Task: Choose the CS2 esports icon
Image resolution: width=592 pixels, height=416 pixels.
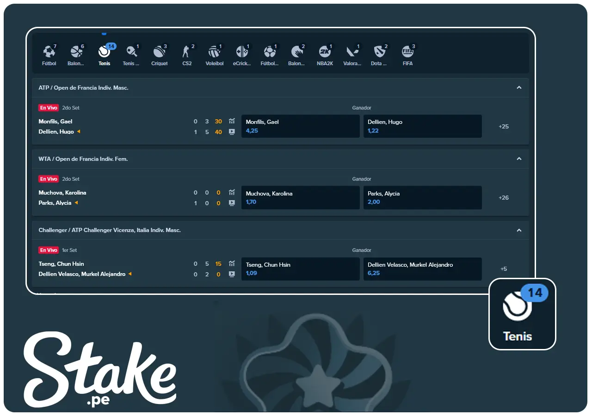Action: 187,55
